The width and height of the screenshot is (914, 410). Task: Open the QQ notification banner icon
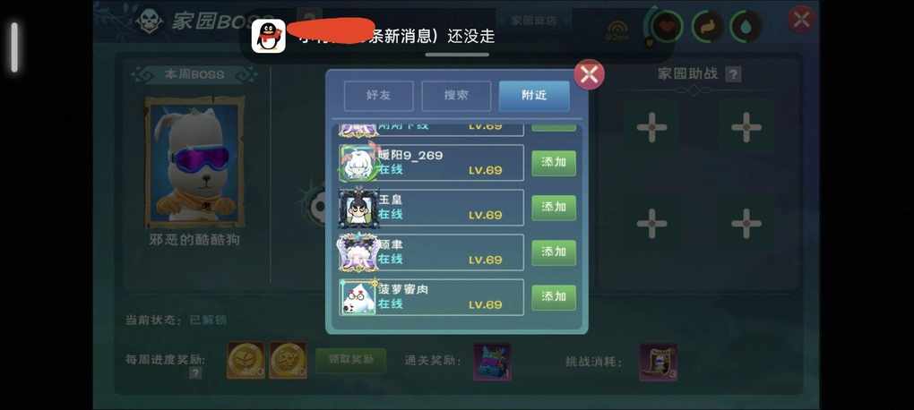tap(268, 36)
